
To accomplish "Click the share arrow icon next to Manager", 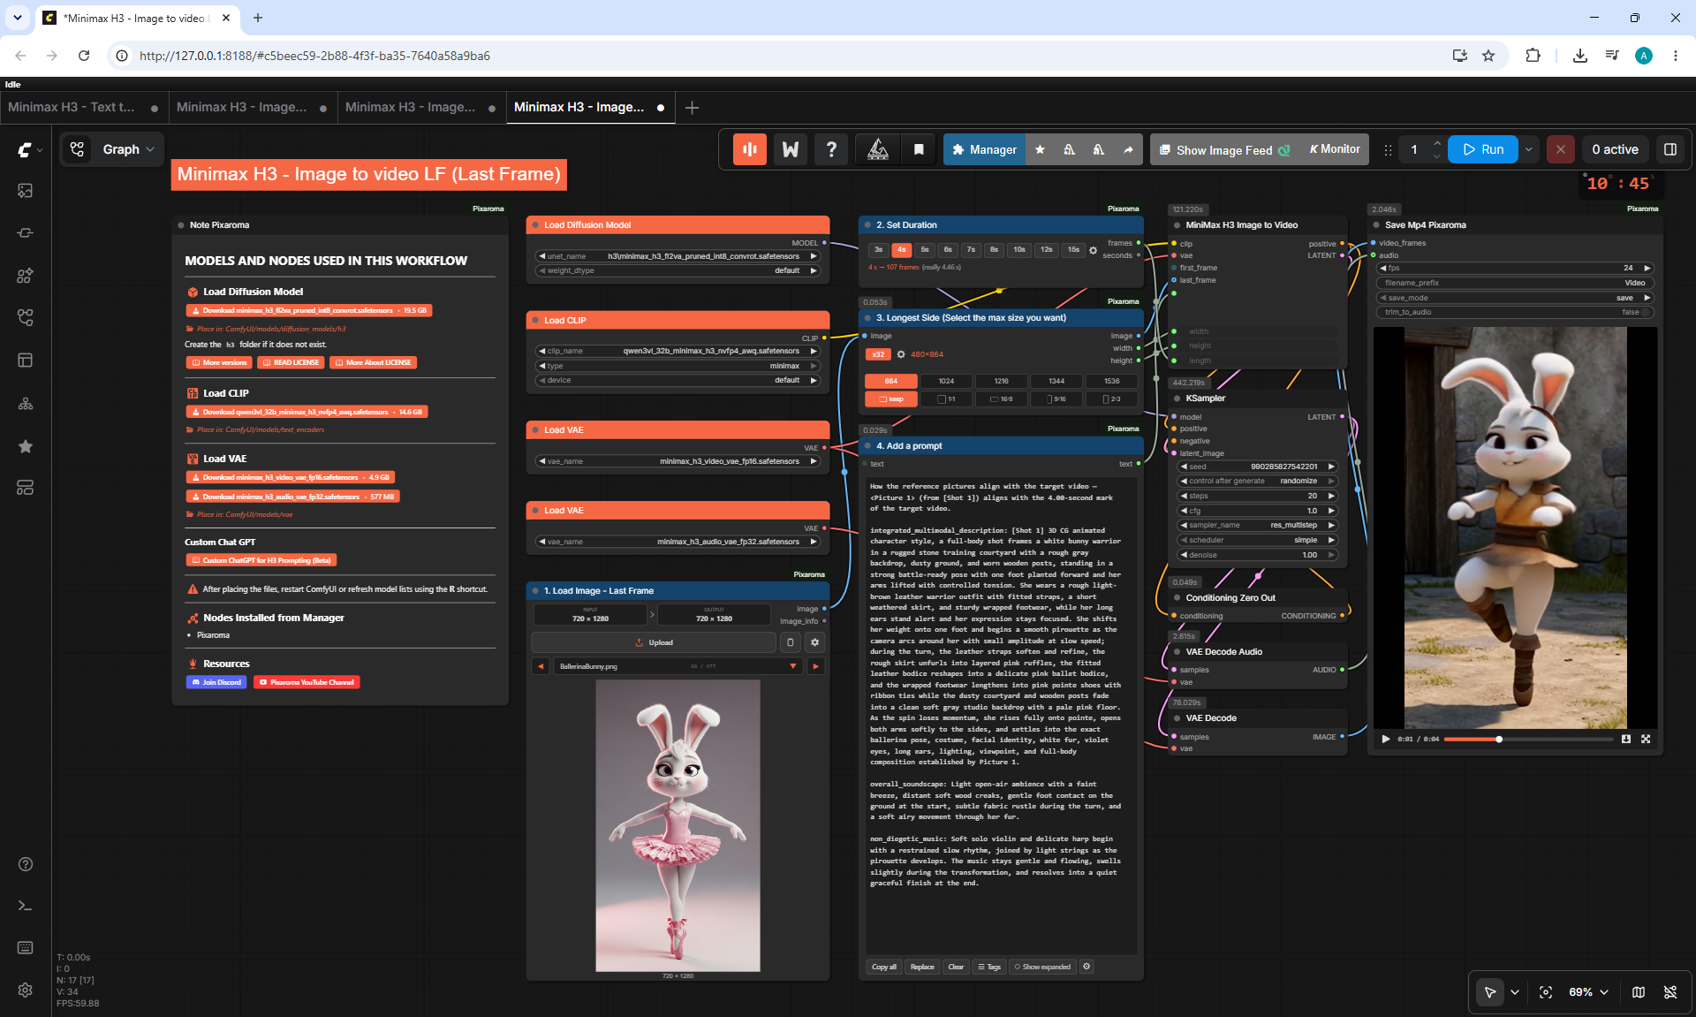I will (1128, 150).
